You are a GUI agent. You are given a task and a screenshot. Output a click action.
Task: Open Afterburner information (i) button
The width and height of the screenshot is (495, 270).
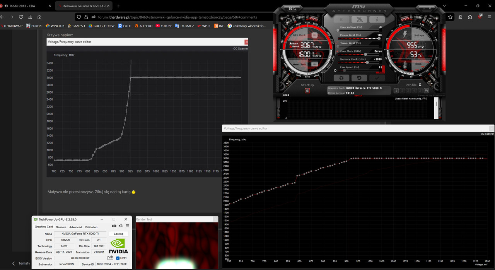pyautogui.click(x=377, y=19)
